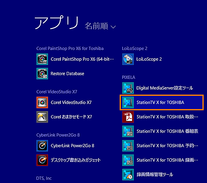The image size is (207, 183).
Task: Click StationTV X for TOSHIBA 番組表 icon
Action: 128,131
